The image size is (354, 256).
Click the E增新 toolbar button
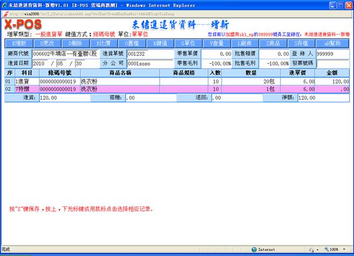tap(19, 43)
